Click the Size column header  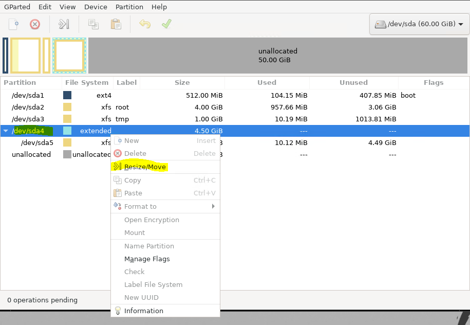pos(182,82)
